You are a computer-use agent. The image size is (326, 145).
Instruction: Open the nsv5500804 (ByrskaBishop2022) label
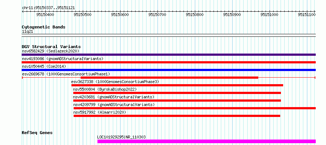tap(105, 89)
